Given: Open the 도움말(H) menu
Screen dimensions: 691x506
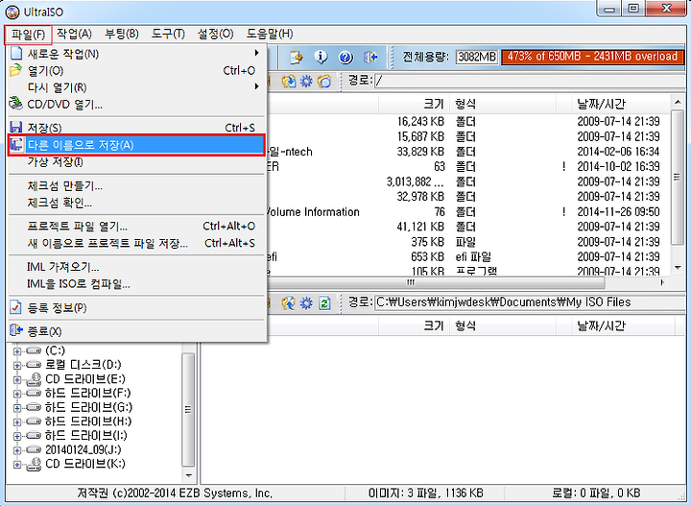Looking at the screenshot, I should [x=270, y=34].
